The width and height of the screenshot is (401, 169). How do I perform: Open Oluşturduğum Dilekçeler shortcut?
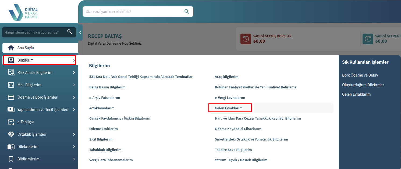(x=363, y=85)
